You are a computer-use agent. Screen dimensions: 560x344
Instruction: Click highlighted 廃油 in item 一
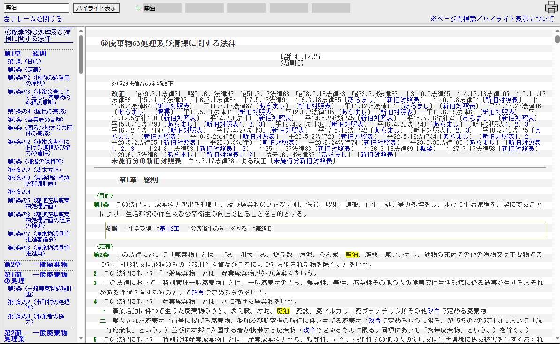tap(283, 311)
